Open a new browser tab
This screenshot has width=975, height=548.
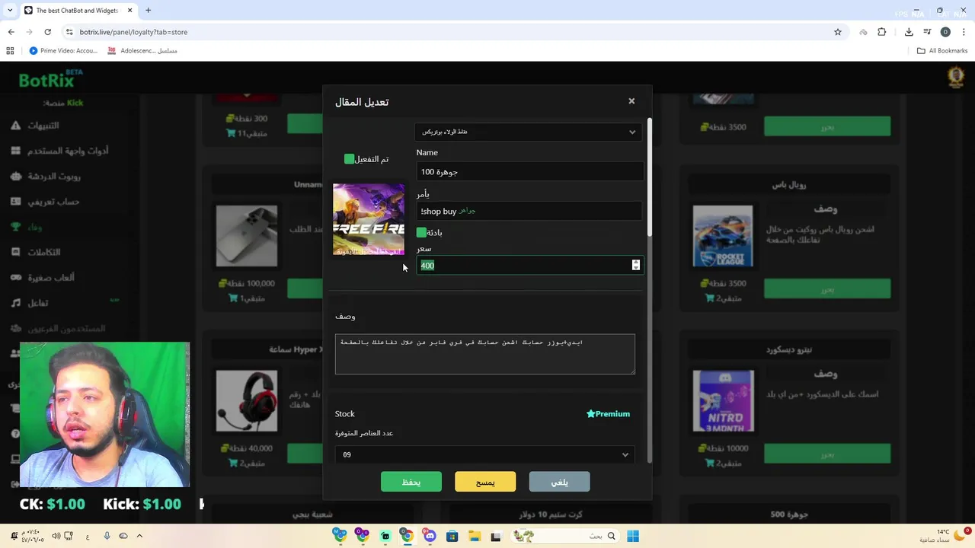pyautogui.click(x=148, y=11)
